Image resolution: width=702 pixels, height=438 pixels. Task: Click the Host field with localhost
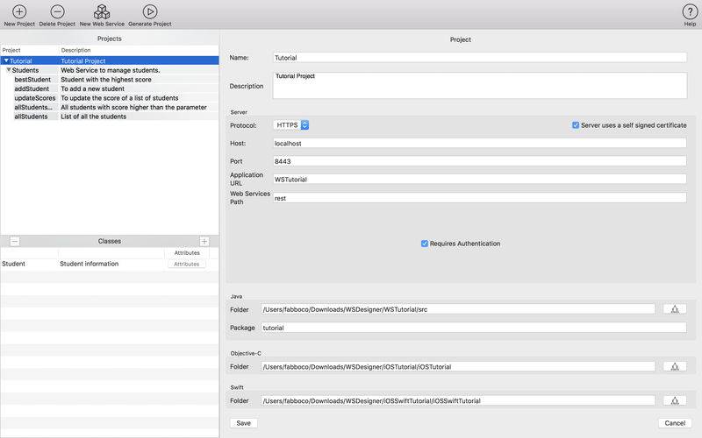[479, 143]
